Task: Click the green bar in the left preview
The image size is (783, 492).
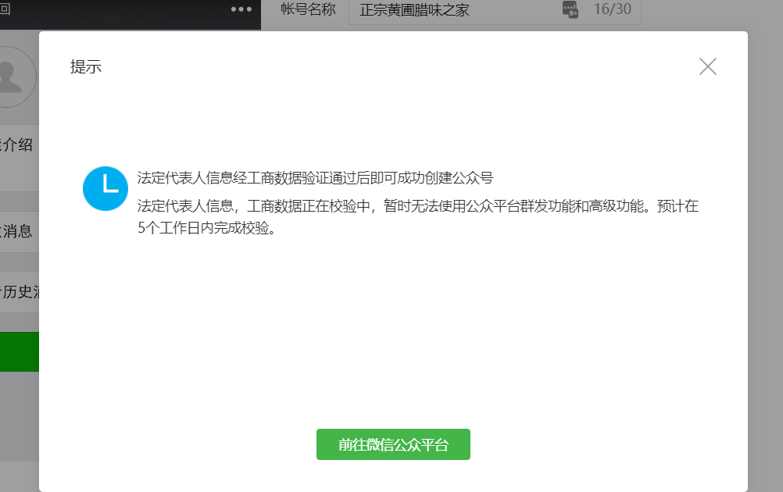Action: [x=19, y=351]
